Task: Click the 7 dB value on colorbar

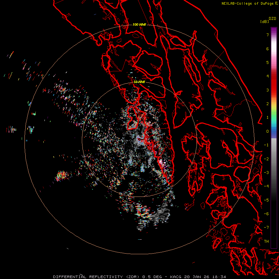Action: pyautogui.click(x=268, y=35)
